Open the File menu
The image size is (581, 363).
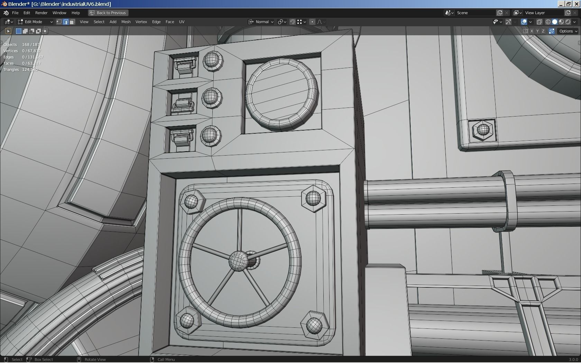pos(15,13)
